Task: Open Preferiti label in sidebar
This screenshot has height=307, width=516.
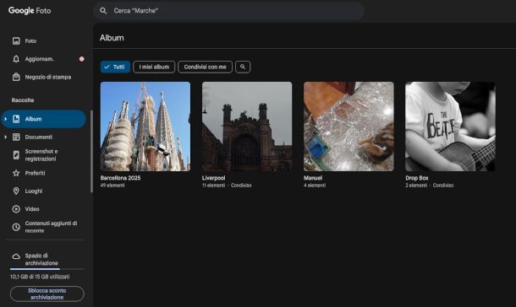Action: pyautogui.click(x=35, y=173)
